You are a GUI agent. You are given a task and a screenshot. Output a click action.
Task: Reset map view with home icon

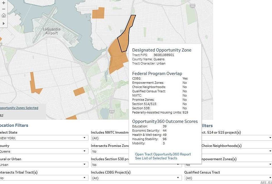(3, 15)
